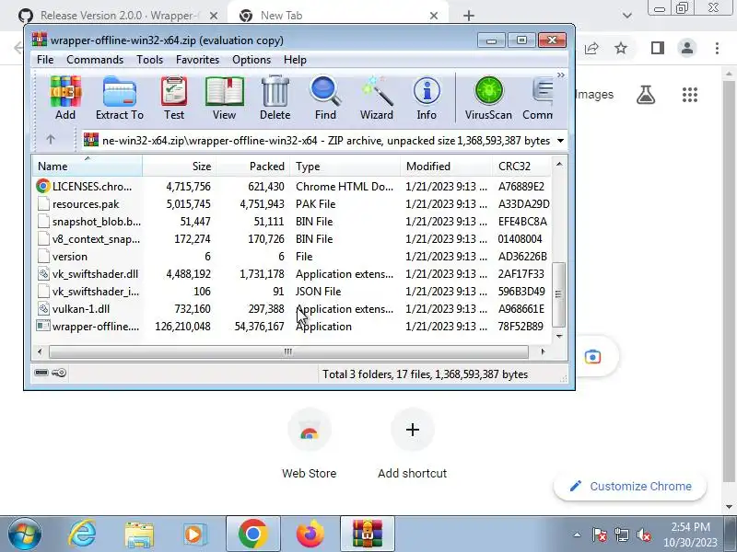Show archive Info

(x=427, y=98)
